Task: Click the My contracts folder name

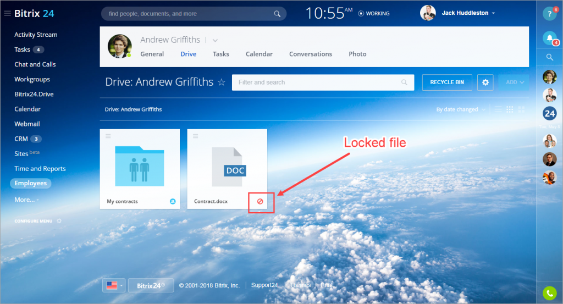Action: coord(122,201)
